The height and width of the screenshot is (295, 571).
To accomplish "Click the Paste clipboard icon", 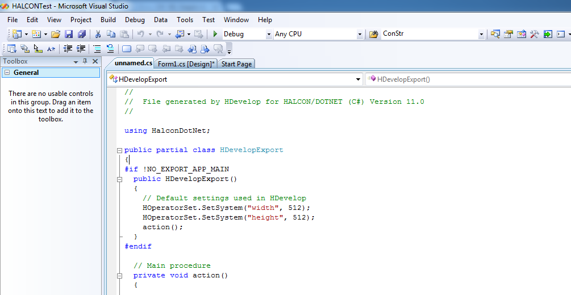I will [x=124, y=34].
